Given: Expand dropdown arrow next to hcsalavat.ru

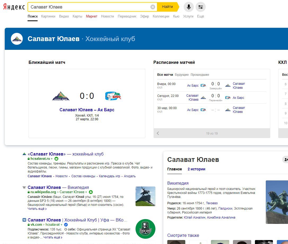Looking at the screenshot, I should point(52,159).
